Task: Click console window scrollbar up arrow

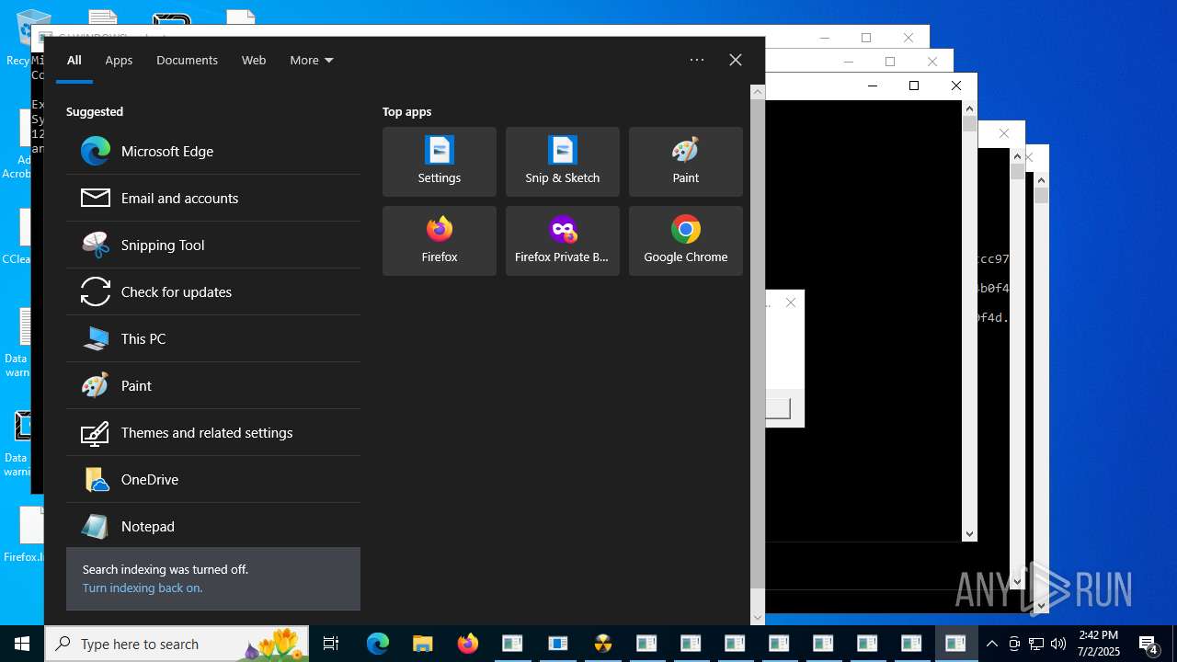Action: (969, 108)
